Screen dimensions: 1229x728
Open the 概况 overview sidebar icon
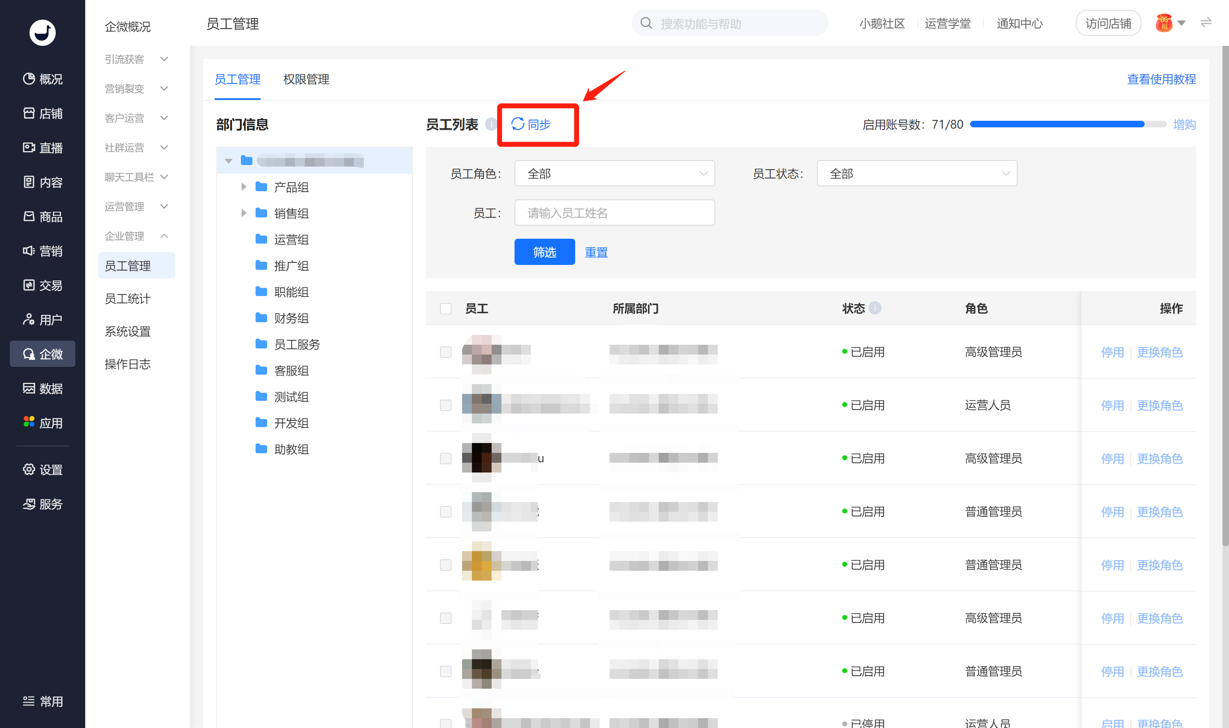(29, 79)
